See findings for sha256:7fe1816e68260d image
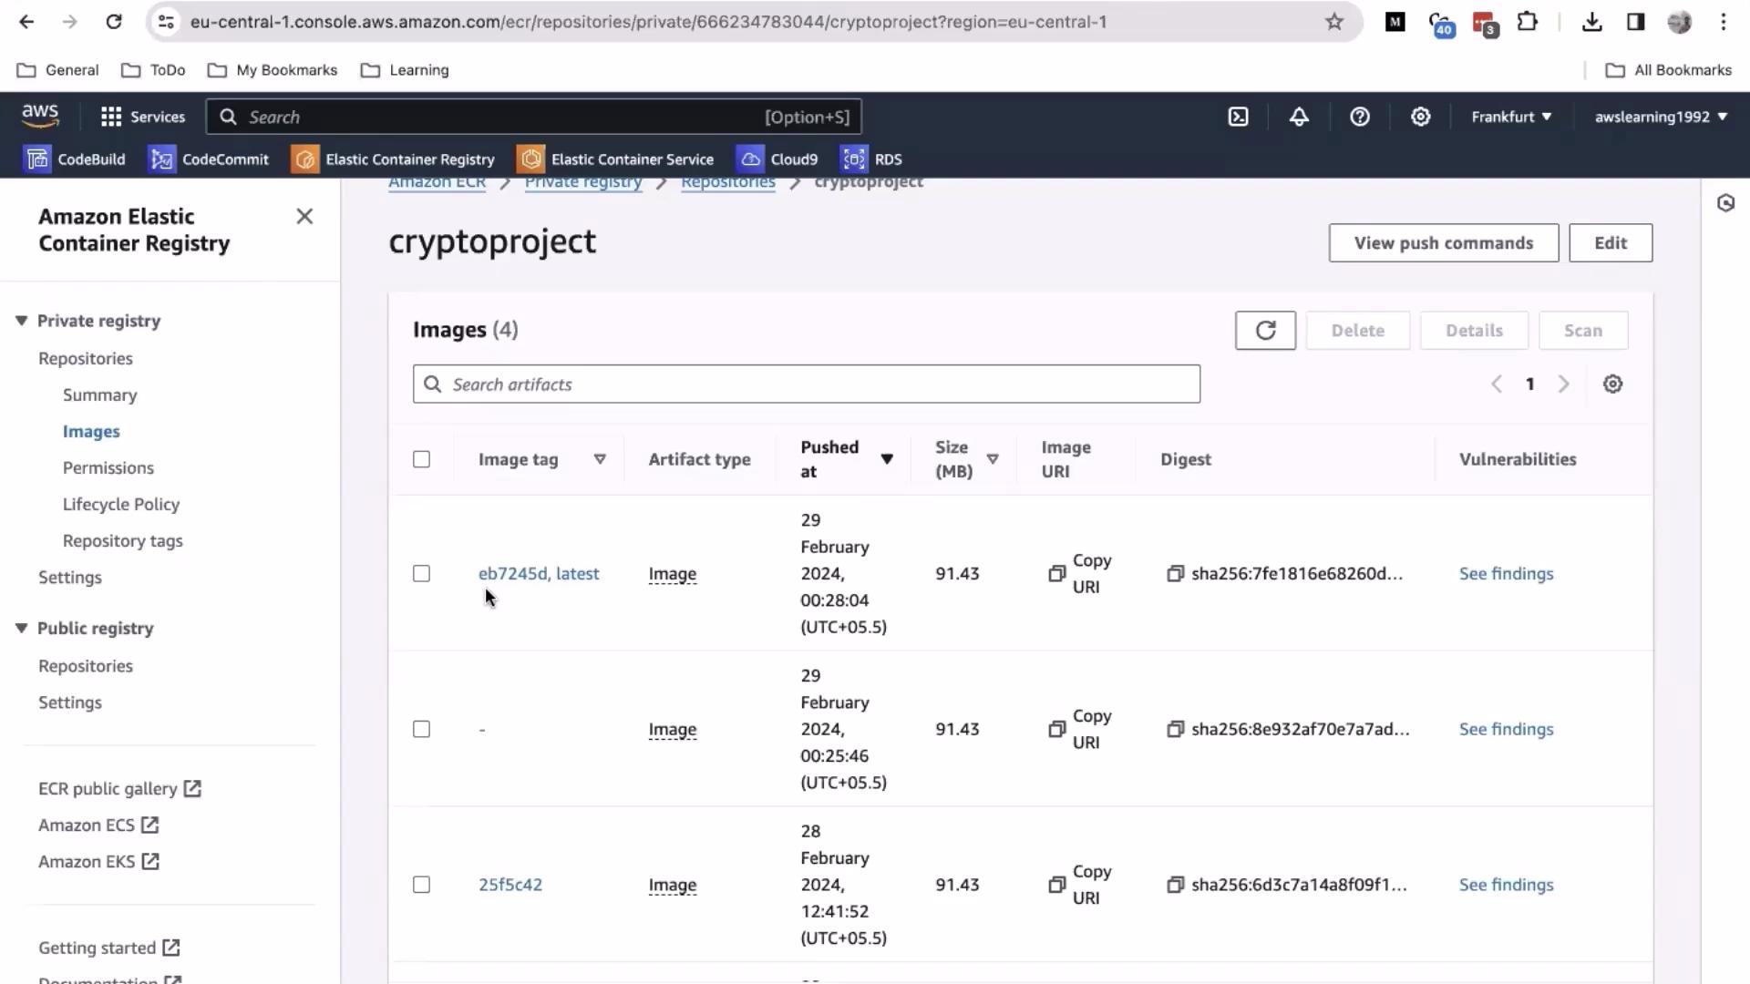 [1506, 574]
